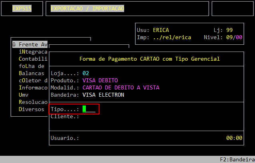Viewport: 255px width, 163px height.
Task: Open the Umv menu item
Action: tap(23, 95)
